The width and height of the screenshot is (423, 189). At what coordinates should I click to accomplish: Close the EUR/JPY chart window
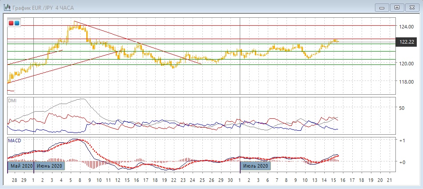click(x=411, y=7)
